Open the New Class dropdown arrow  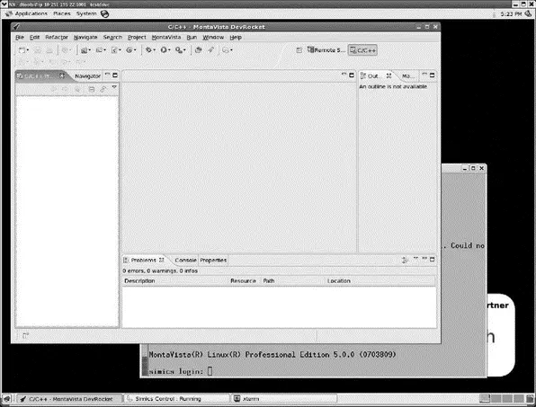(135, 50)
